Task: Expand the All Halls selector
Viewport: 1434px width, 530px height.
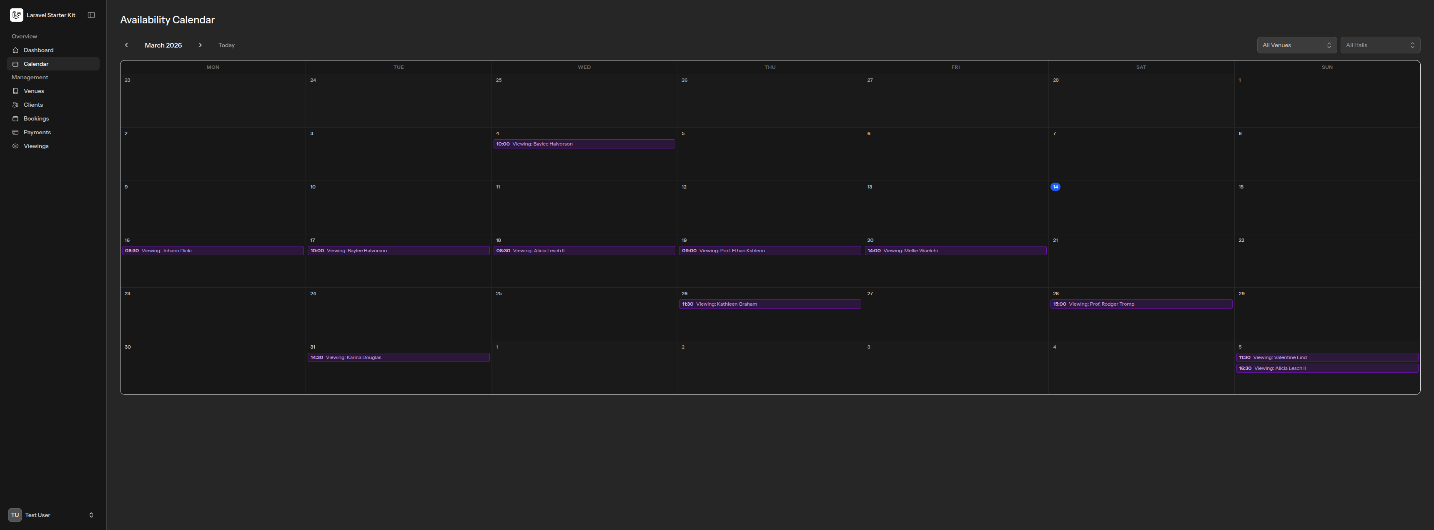Action: tap(1381, 45)
